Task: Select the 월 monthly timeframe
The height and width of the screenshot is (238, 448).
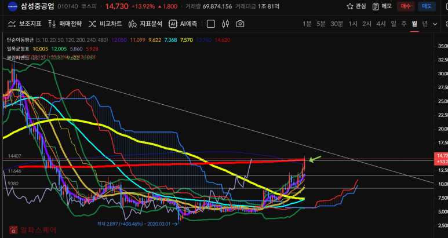Action: pos(414,24)
